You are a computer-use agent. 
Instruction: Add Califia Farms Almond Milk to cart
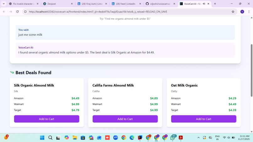coord(125,119)
